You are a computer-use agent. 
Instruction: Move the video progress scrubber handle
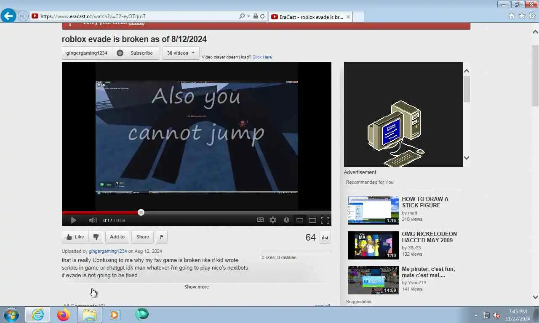pyautogui.click(x=141, y=212)
